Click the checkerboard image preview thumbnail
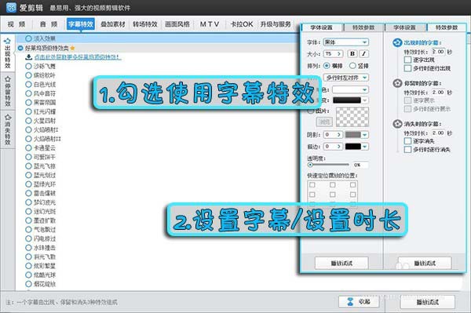 tap(352, 117)
